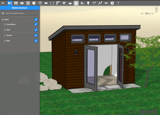Open the settings gear icon
This screenshot has height=115, width=160.
coord(112,3)
